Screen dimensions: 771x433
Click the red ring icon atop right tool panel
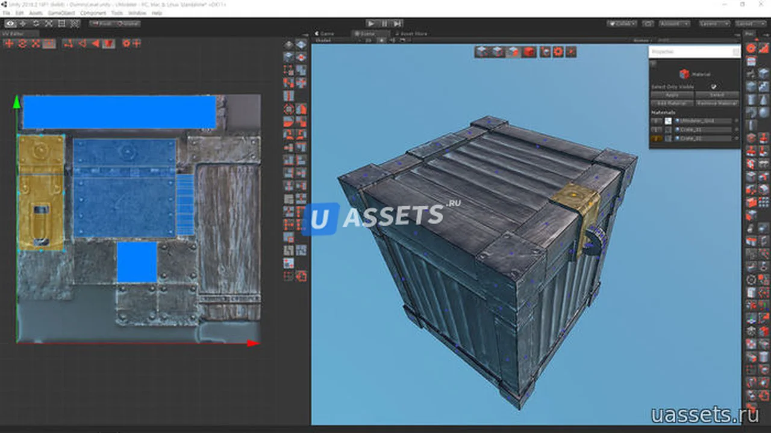(751, 48)
